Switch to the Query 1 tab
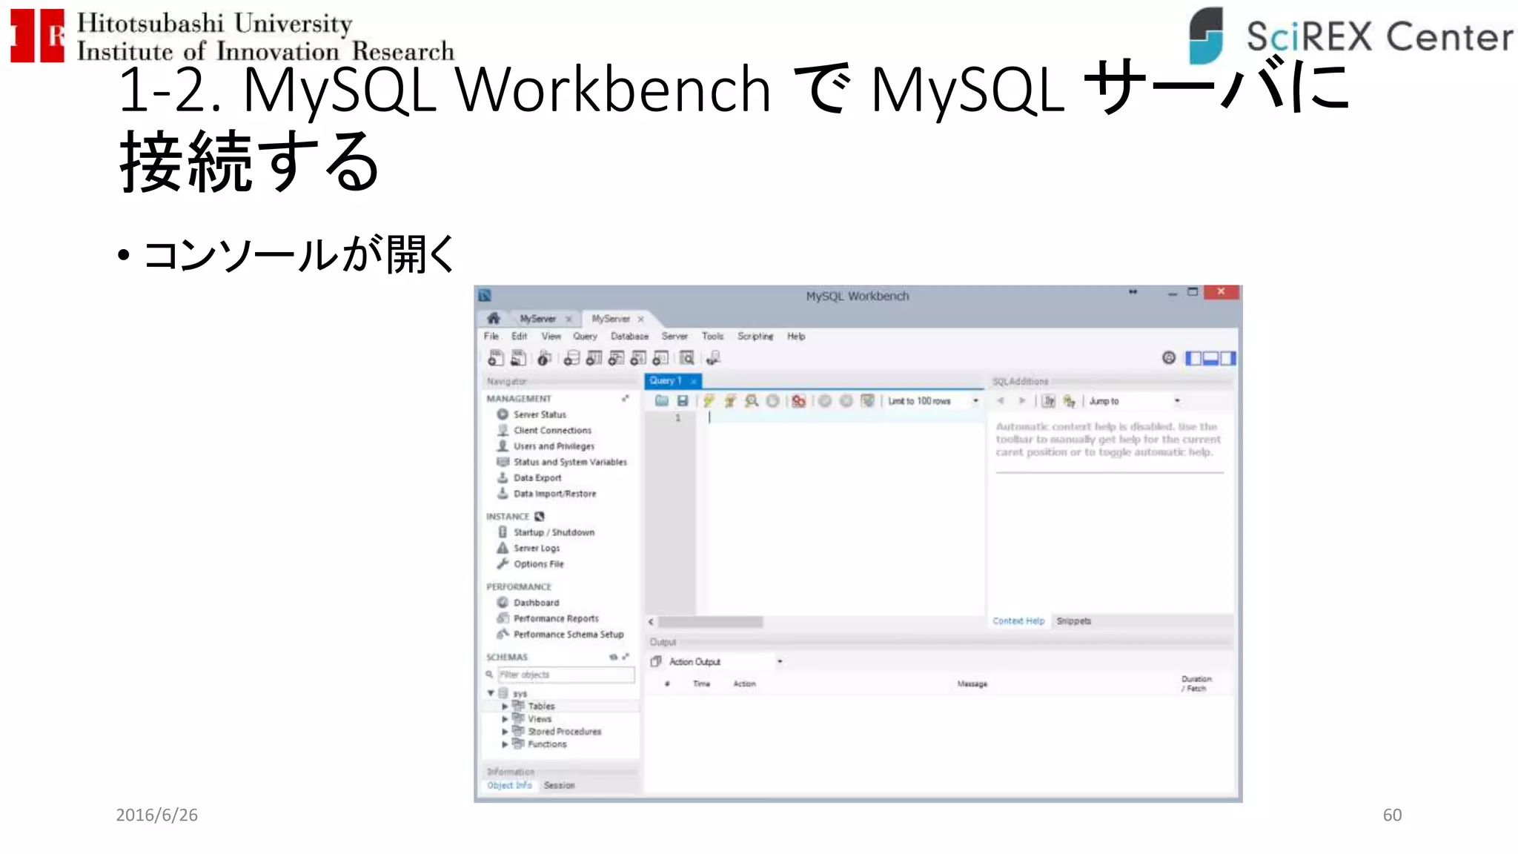Screen dimensions: 1518x854 point(665,380)
